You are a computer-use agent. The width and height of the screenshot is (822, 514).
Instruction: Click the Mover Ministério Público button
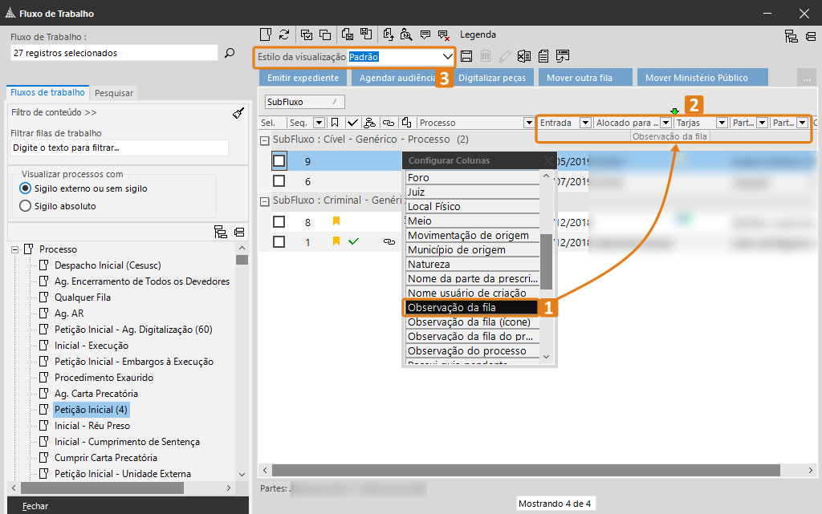pos(697,78)
